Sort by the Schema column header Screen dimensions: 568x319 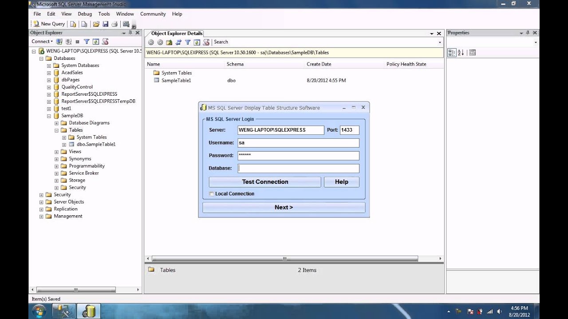coord(265,64)
